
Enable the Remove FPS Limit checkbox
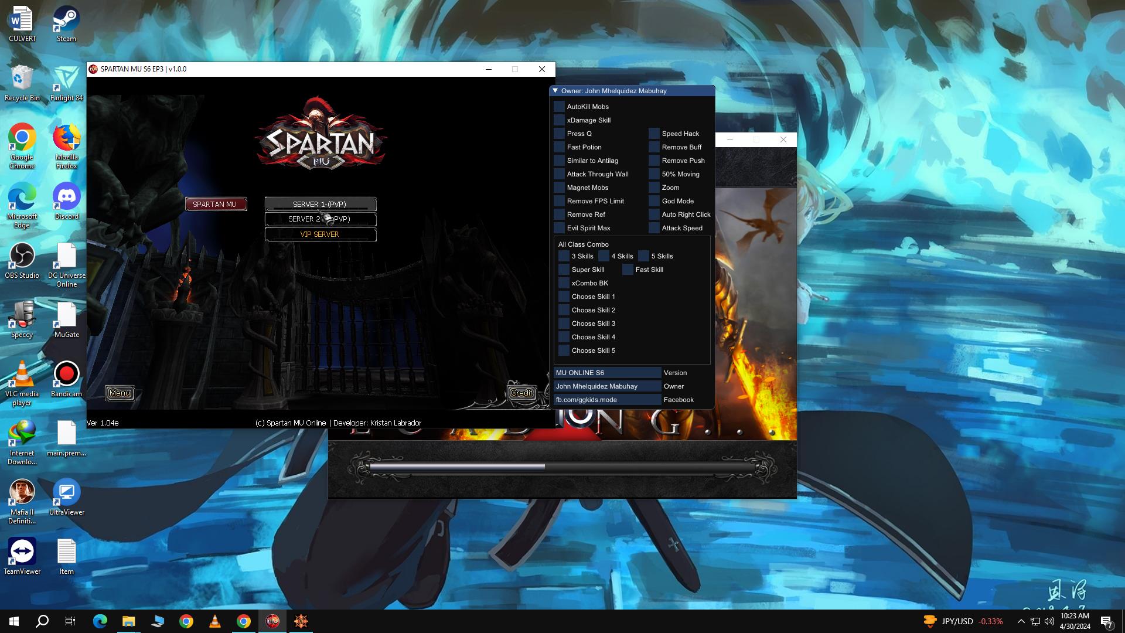(560, 201)
